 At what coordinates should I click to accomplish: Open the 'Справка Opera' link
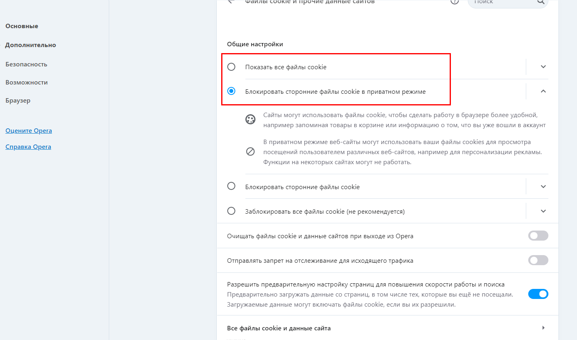click(x=28, y=147)
